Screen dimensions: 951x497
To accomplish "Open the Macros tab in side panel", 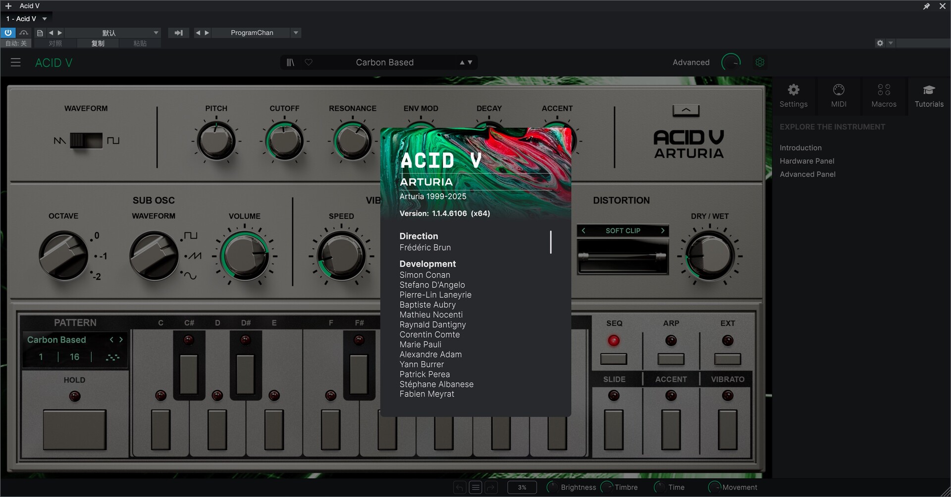I will (884, 96).
